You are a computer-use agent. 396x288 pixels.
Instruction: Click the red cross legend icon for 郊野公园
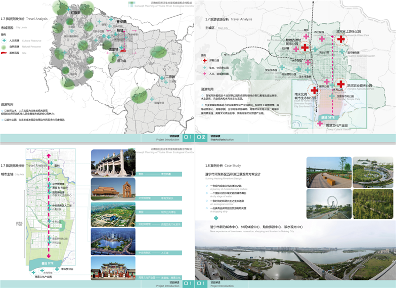(204, 60)
